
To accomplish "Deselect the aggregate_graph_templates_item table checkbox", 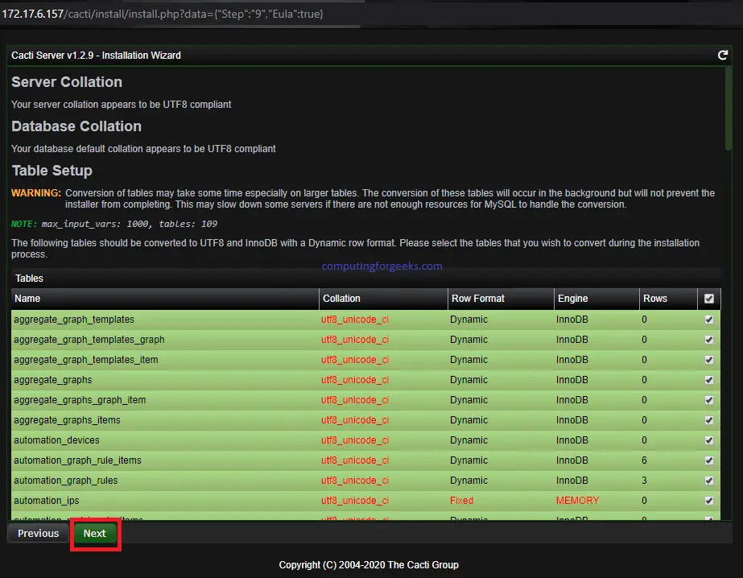I will (709, 360).
